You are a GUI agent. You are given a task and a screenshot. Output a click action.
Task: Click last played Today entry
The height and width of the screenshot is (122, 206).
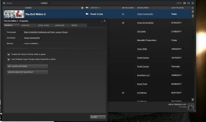[174, 14]
